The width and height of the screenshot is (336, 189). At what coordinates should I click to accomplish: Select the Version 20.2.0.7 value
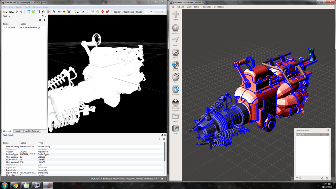[24, 151]
